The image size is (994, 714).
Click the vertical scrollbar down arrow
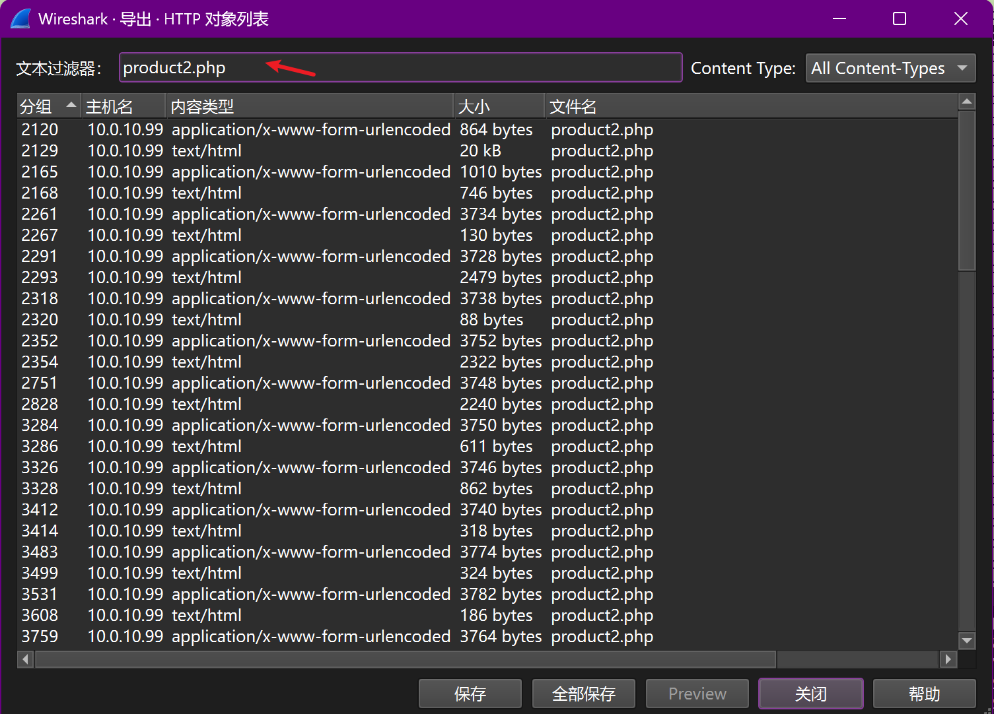tap(967, 640)
